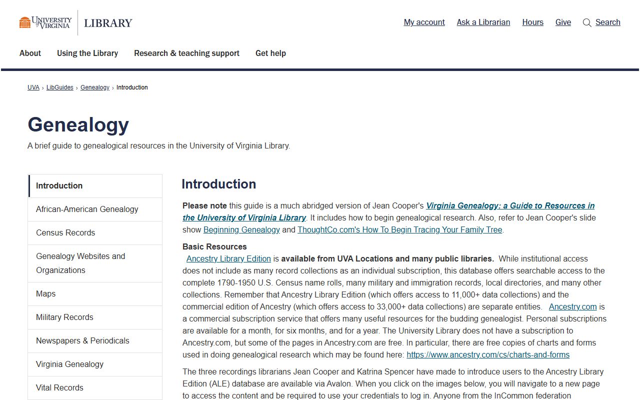Open Using the Library menu
The height and width of the screenshot is (400, 640).
87,53
